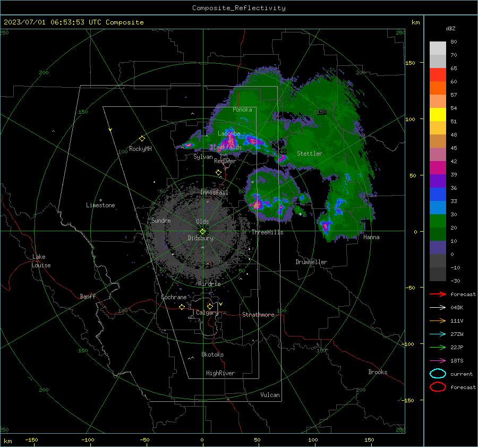Select the yellow radar-site diamond at Olds
This screenshot has width=478, height=447.
pyautogui.click(x=202, y=232)
